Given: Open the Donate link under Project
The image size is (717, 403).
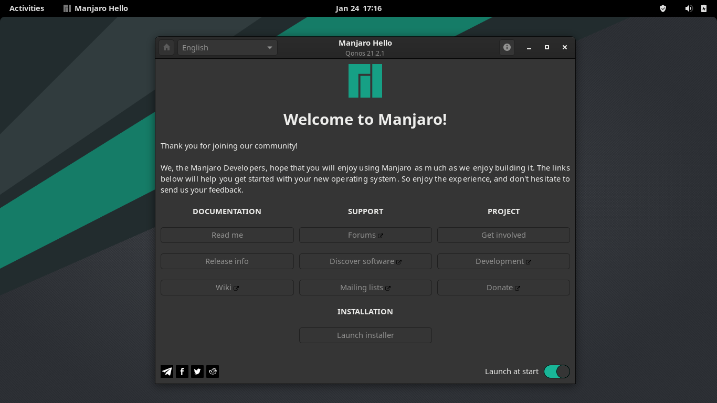Looking at the screenshot, I should click(503, 287).
